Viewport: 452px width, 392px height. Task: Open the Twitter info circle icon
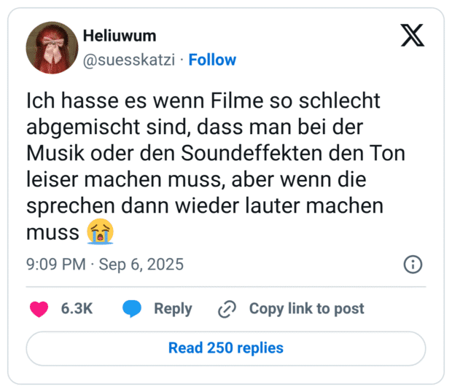pos(413,264)
